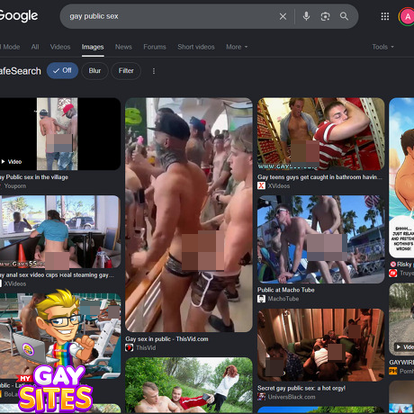
Task: Open the UniversBlack.com source link
Action: point(292,397)
